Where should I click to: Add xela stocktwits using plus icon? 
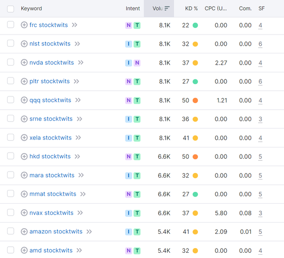pyautogui.click(x=24, y=138)
